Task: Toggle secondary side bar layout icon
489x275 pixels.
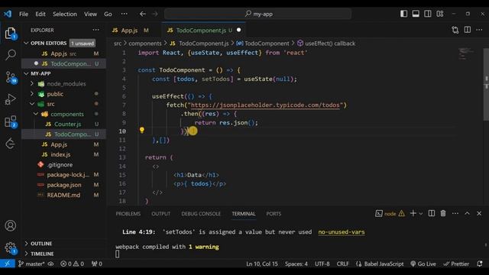Action: 428,14
